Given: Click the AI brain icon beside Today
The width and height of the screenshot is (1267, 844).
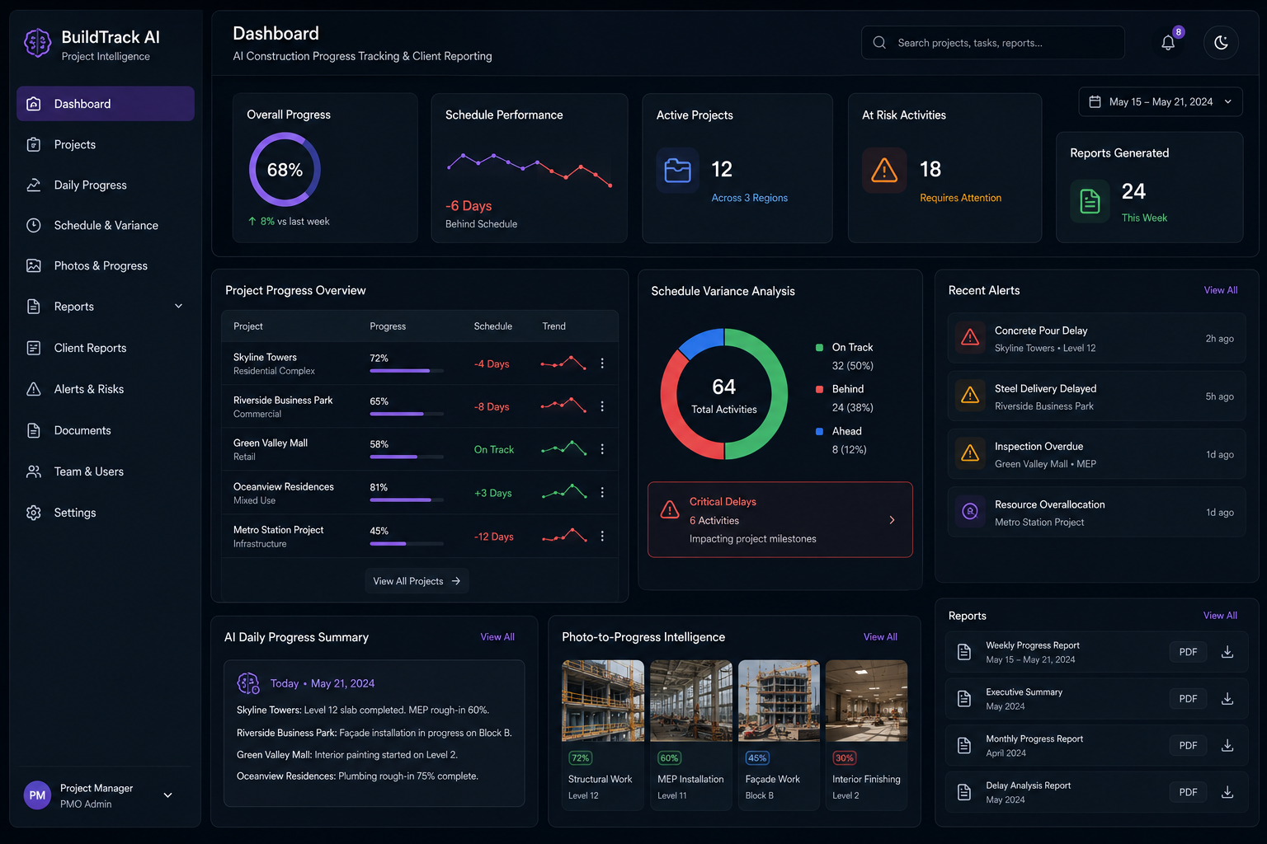Looking at the screenshot, I should (248, 683).
